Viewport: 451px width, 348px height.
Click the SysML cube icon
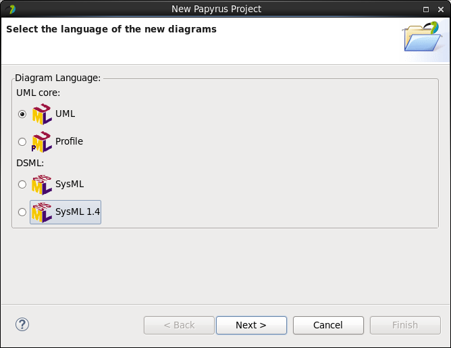tap(42, 184)
